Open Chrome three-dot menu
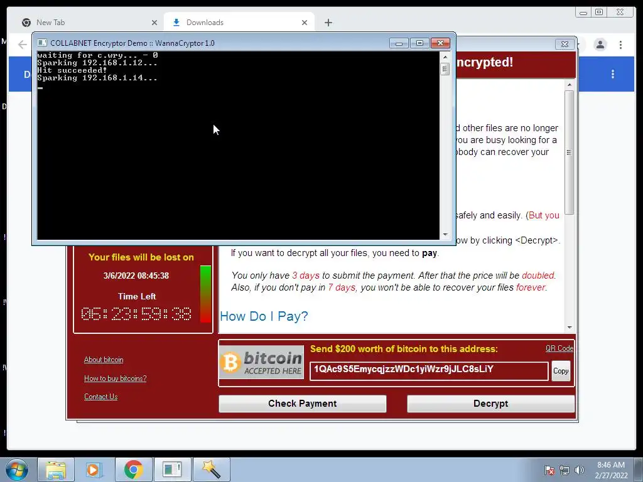 [x=621, y=45]
